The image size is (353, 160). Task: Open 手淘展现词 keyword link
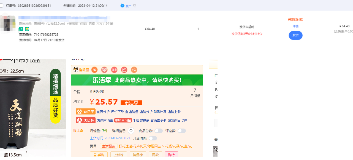tap(141, 121)
